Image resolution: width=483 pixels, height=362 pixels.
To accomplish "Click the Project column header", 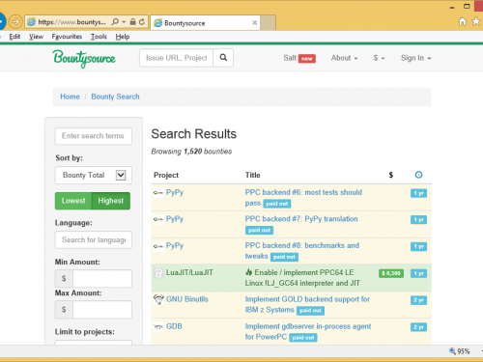I will (166, 175).
